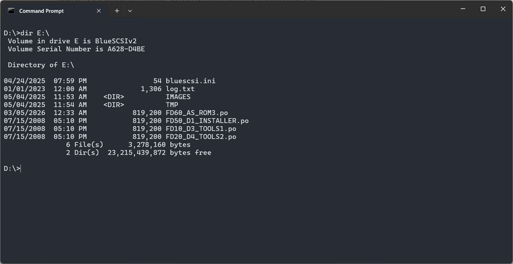513x264 pixels.
Task: Click the FD10_D3_TOOLS1.po file name
Action: coord(200,129)
